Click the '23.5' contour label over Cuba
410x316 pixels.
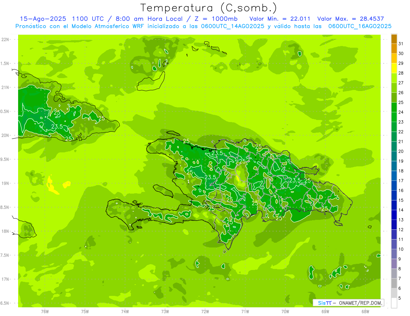(57, 127)
